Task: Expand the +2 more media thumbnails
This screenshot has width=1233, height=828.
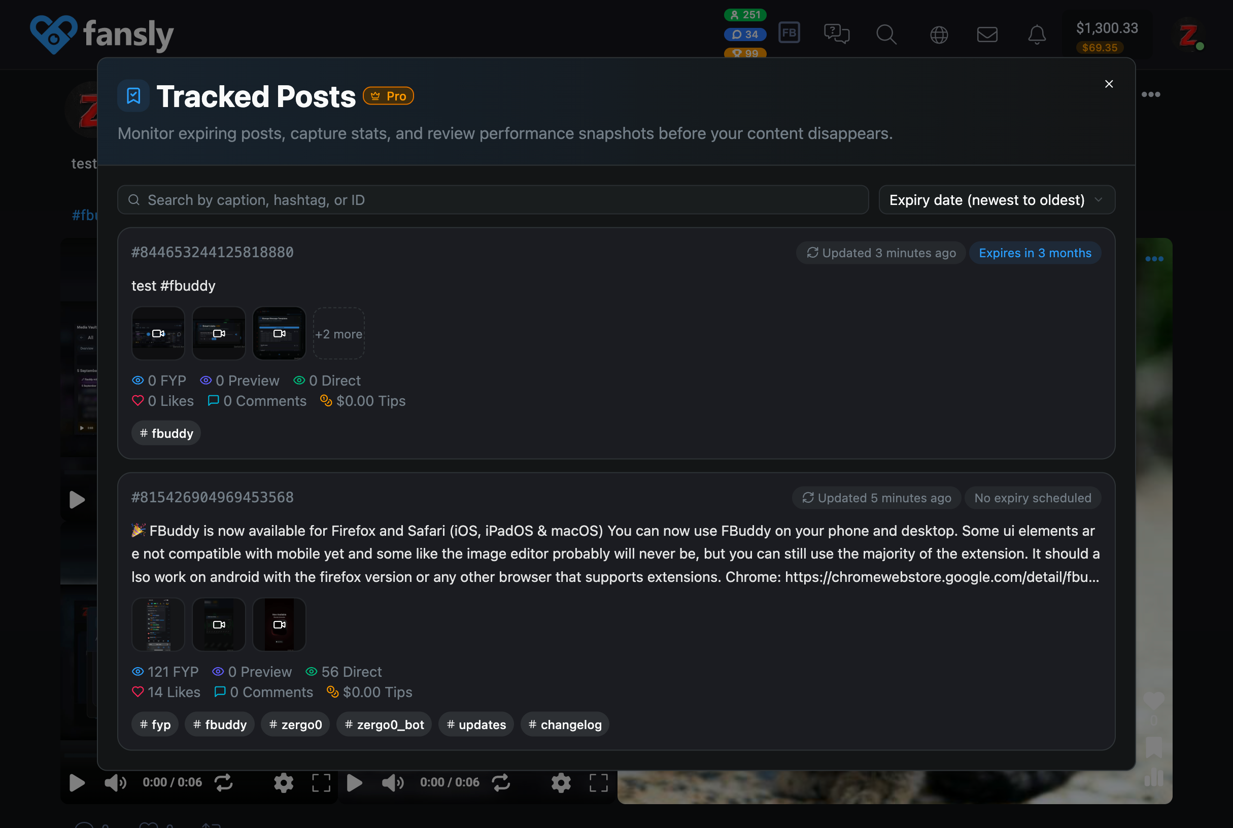Action: click(338, 333)
